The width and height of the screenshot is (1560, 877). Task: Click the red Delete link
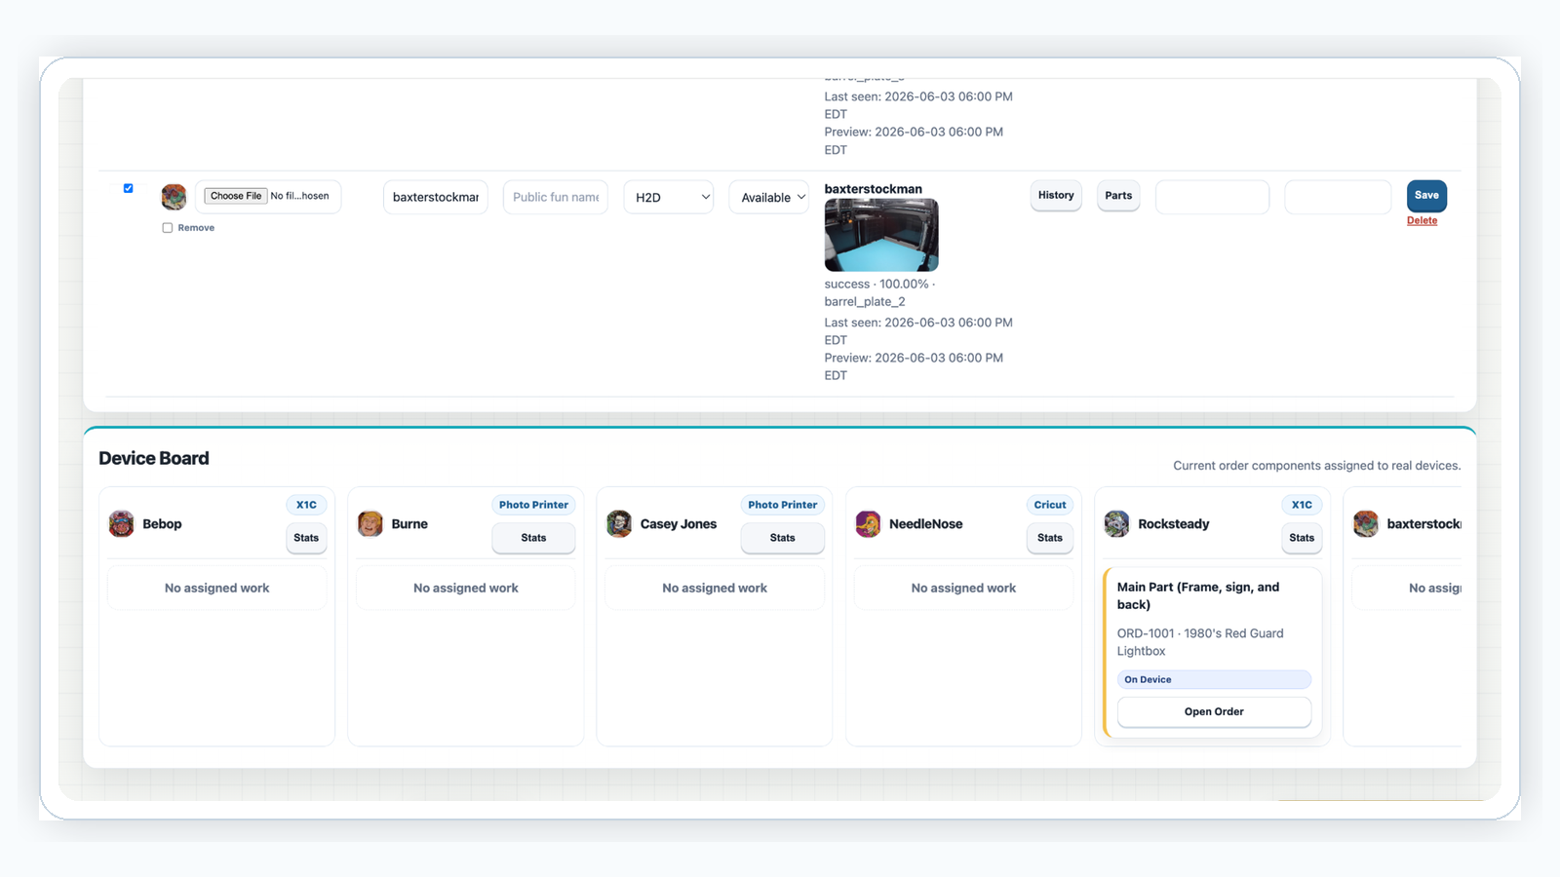(1422, 221)
